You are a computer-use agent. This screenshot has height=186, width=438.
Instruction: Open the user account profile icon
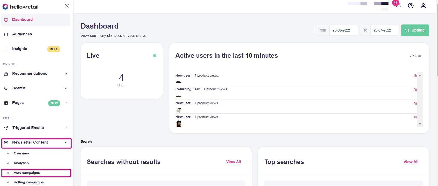pyautogui.click(x=423, y=6)
